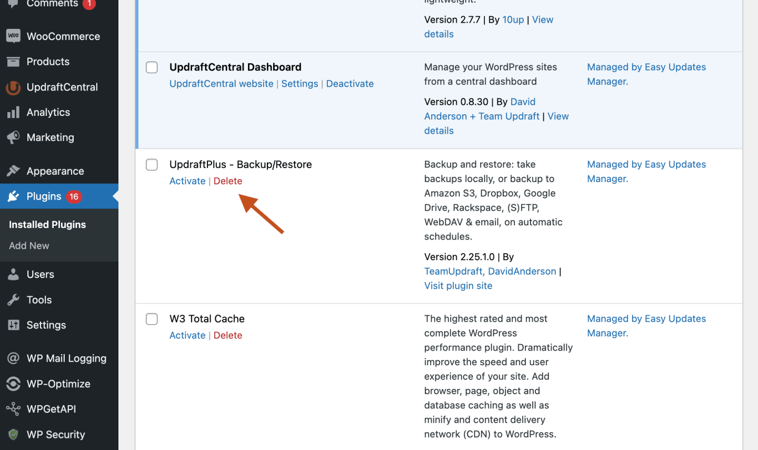The width and height of the screenshot is (758, 450).
Task: Expand the Users submenu
Action: (x=40, y=274)
